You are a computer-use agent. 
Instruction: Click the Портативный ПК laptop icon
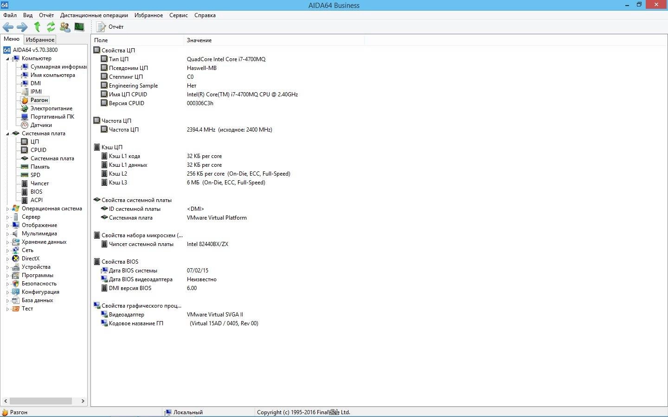(25, 117)
